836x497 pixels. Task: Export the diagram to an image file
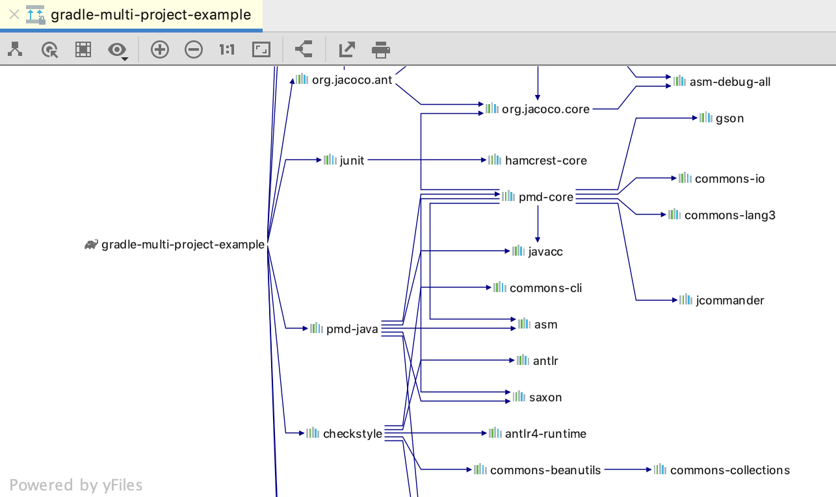pos(346,49)
